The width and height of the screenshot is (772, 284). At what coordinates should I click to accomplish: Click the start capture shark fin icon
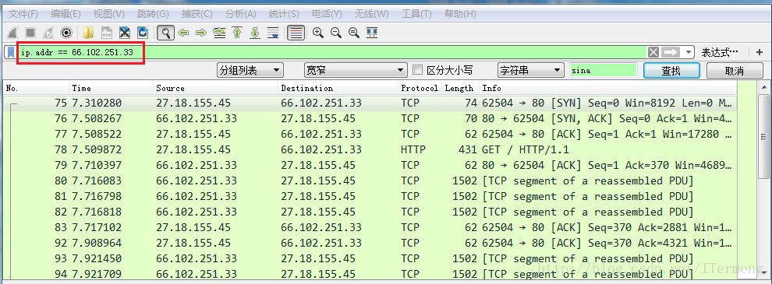click(12, 33)
